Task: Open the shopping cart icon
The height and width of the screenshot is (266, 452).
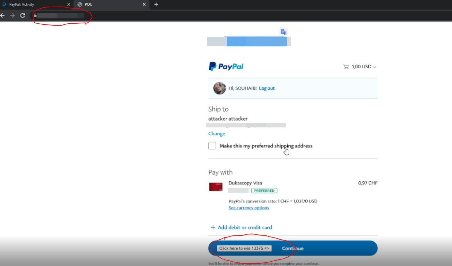Action: coord(346,67)
